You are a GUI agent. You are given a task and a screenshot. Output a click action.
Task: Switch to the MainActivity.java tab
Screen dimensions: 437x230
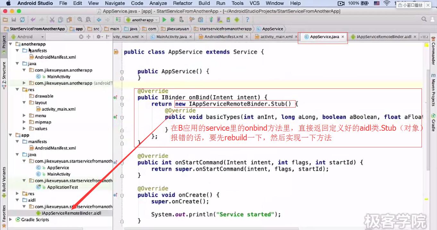(171, 37)
